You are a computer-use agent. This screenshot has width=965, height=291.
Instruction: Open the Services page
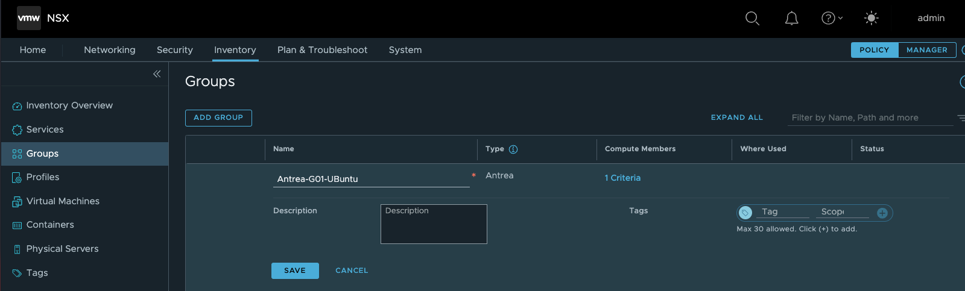(x=45, y=130)
